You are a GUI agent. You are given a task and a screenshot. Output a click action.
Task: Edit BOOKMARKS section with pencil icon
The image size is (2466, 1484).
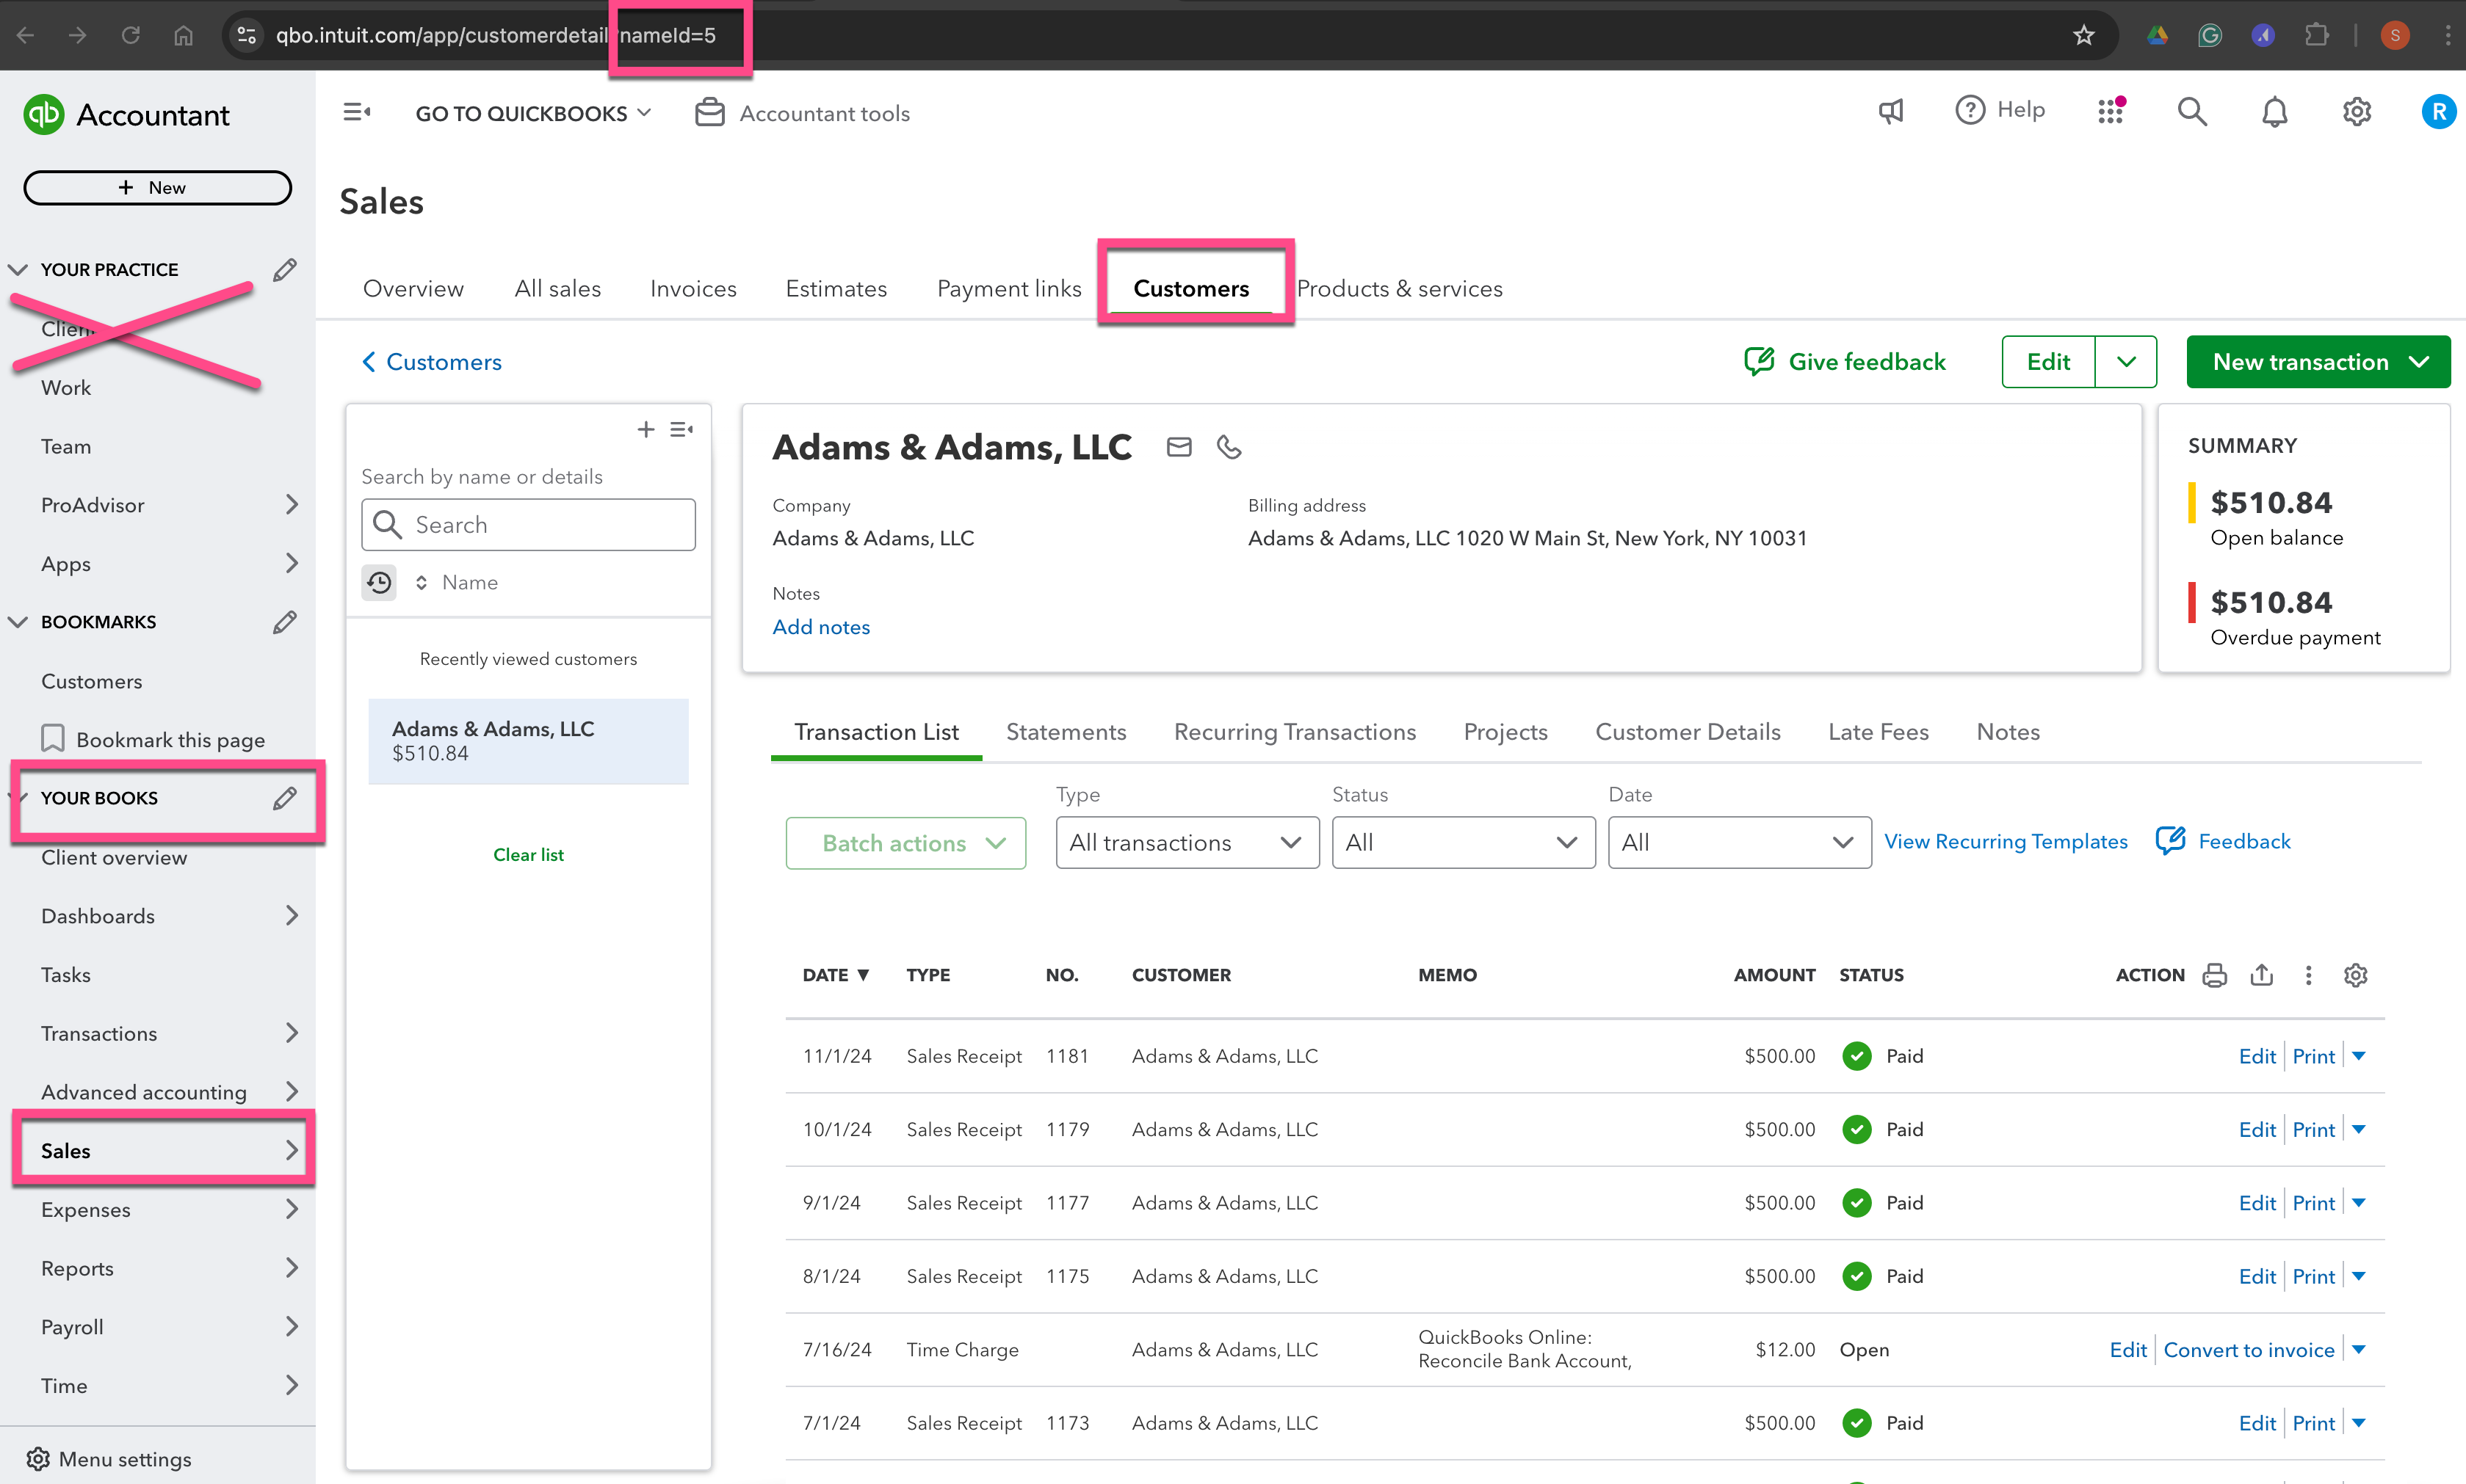284,621
